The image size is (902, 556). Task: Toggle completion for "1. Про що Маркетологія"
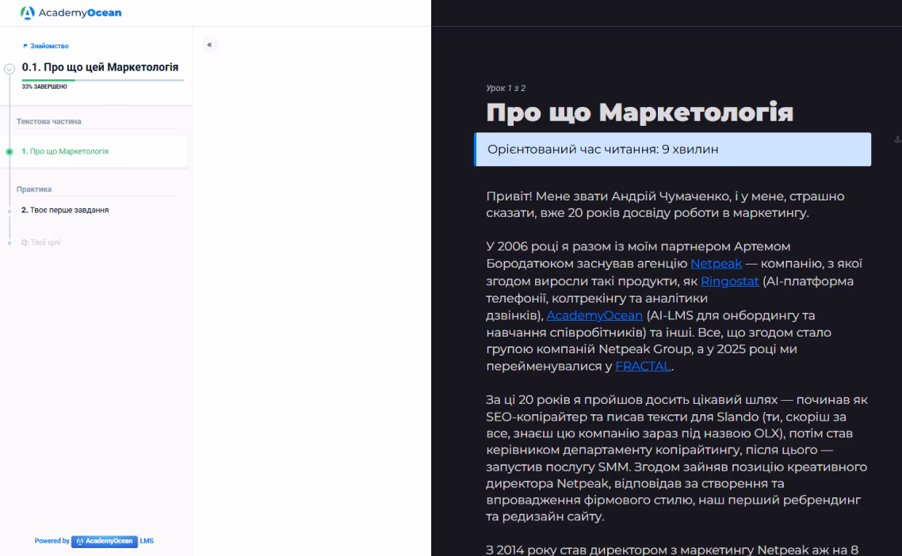(x=9, y=151)
